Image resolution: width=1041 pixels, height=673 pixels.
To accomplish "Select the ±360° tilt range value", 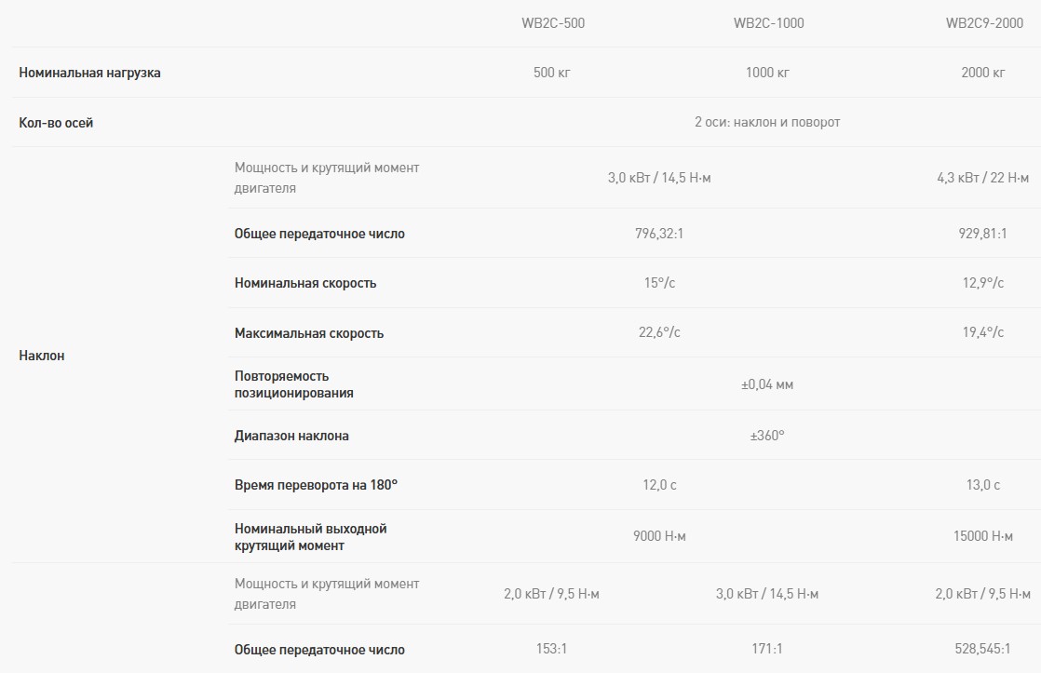I will coord(767,435).
